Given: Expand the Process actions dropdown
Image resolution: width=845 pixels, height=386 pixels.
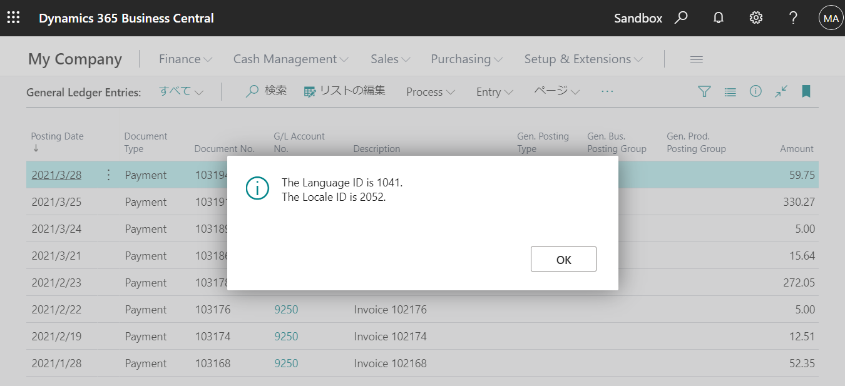Looking at the screenshot, I should point(430,91).
